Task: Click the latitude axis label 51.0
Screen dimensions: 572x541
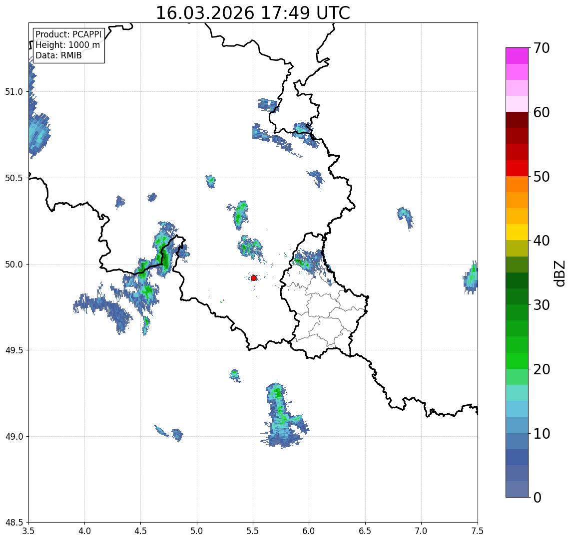Action: click(14, 92)
